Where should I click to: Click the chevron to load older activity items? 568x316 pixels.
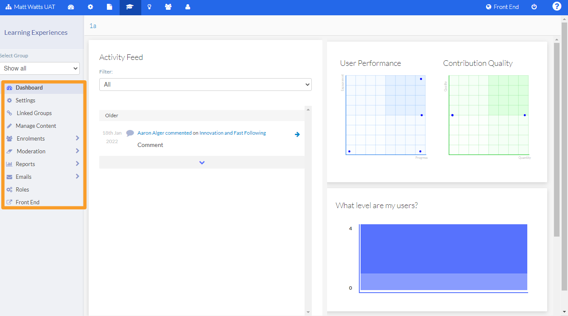[x=201, y=162]
